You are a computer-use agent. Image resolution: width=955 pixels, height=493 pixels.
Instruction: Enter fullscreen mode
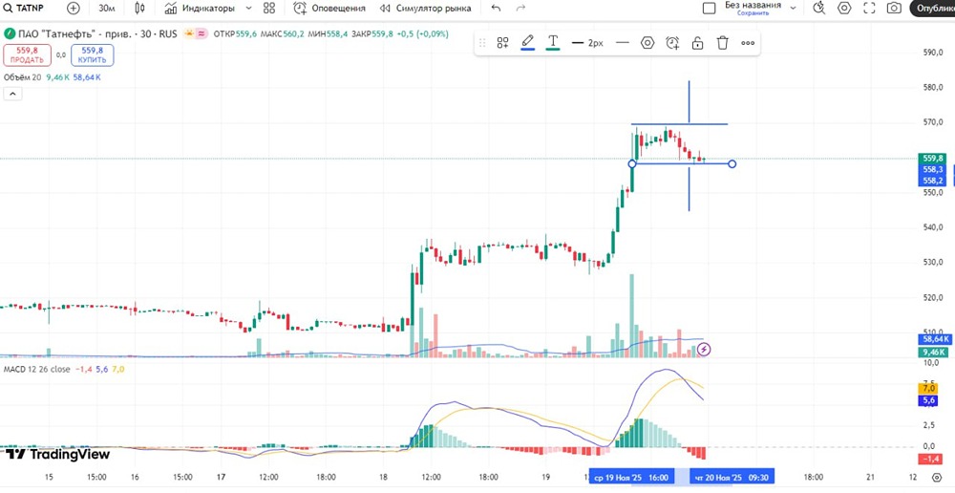tap(869, 8)
